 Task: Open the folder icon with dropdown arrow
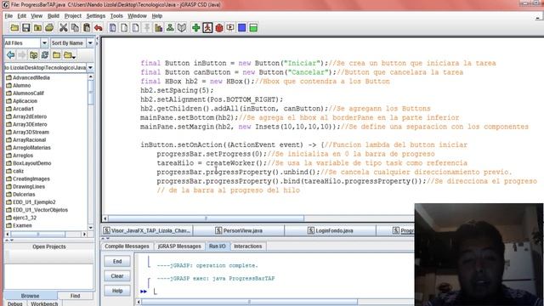(x=70, y=54)
